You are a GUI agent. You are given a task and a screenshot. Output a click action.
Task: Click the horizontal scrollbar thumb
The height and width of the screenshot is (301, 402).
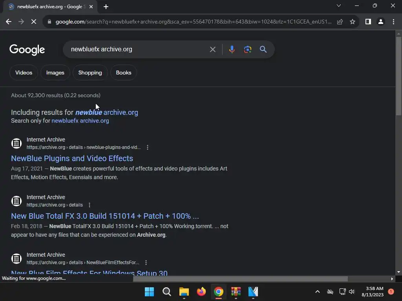click(x=240, y=279)
